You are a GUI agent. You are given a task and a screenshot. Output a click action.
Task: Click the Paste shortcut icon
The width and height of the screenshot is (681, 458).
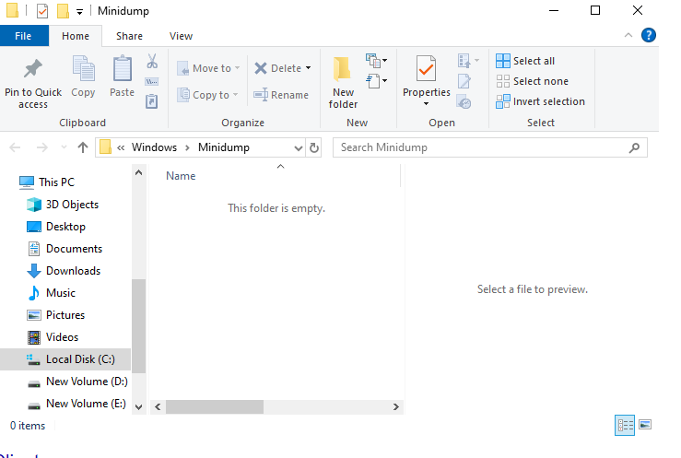151,101
